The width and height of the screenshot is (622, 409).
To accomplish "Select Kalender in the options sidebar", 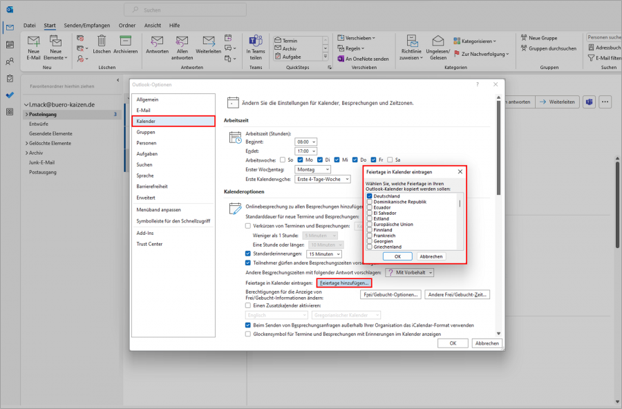I will 149,120.
